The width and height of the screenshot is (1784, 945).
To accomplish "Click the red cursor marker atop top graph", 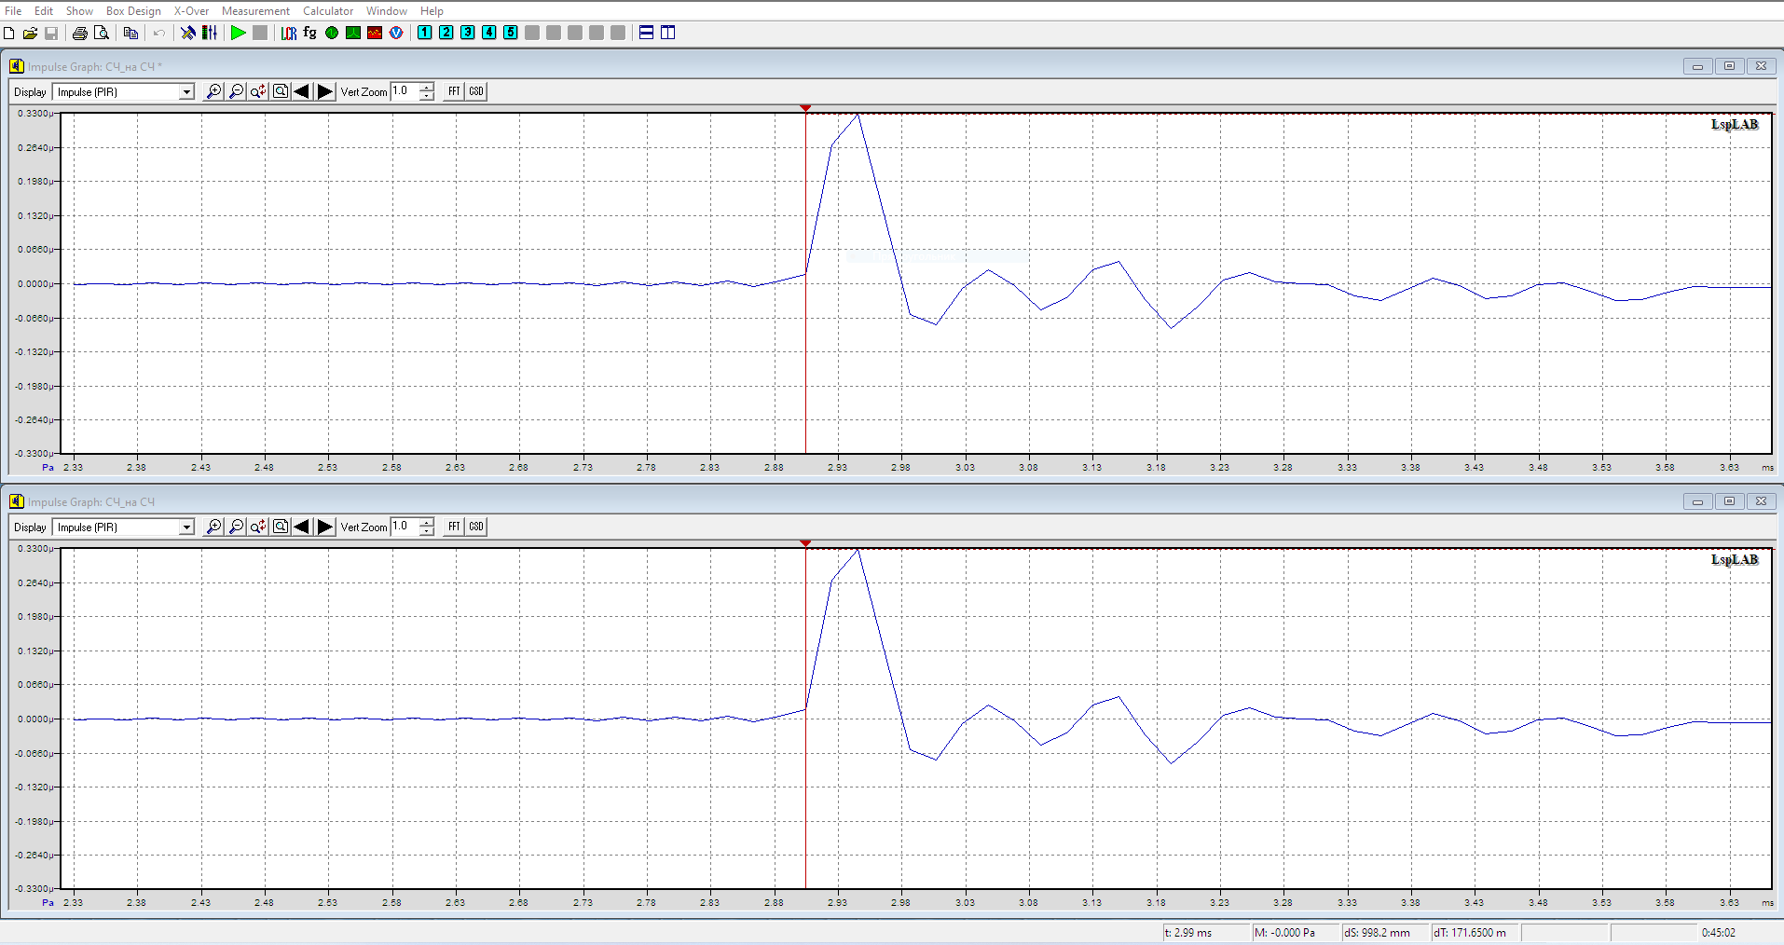I will (805, 109).
